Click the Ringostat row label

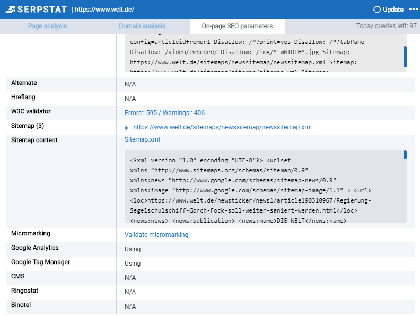(x=24, y=291)
